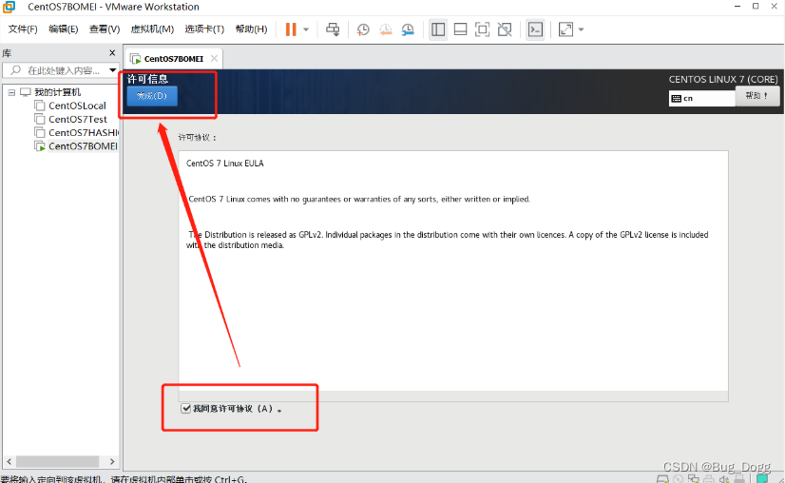
Task: Click the 帮助！ help button
Action: pyautogui.click(x=756, y=96)
